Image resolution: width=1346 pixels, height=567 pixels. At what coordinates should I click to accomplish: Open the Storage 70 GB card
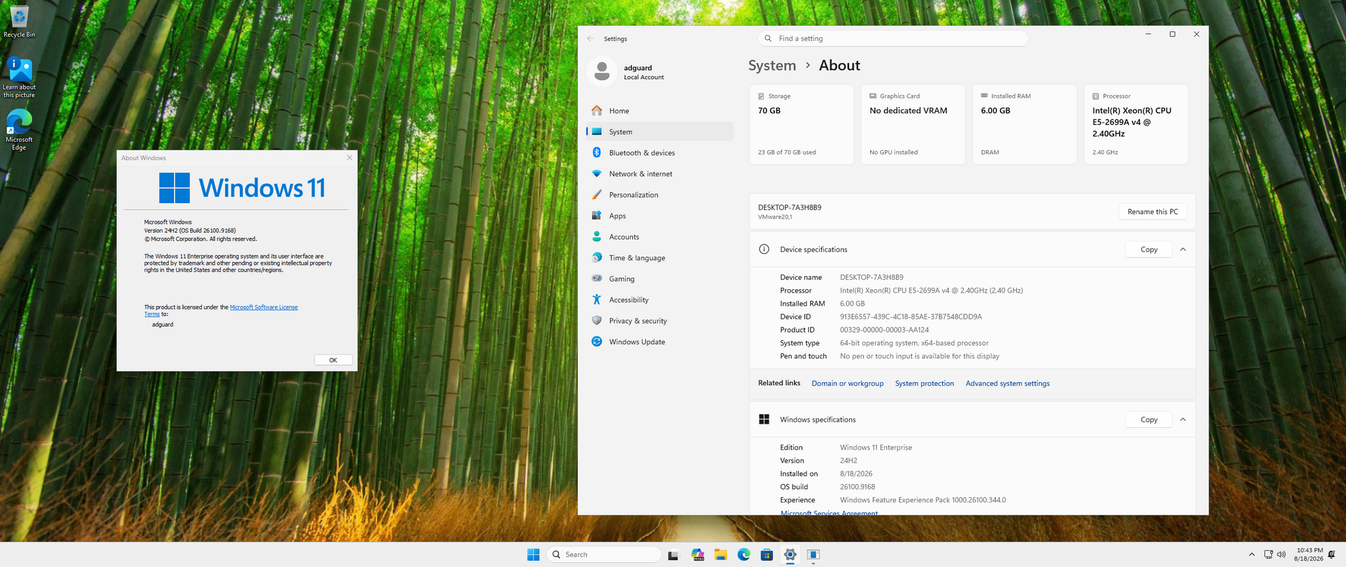pyautogui.click(x=801, y=124)
